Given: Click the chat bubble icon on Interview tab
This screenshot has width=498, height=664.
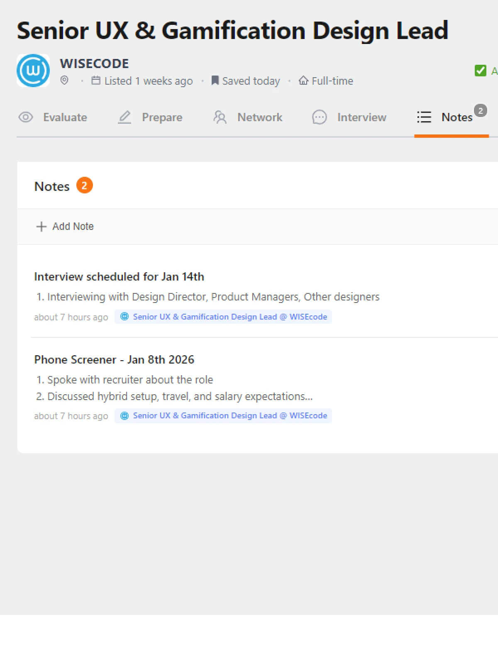Looking at the screenshot, I should (320, 117).
